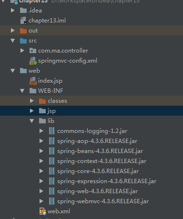183x219 pixels.
Task: Expand the out folder arrow
Action: pos(13,31)
